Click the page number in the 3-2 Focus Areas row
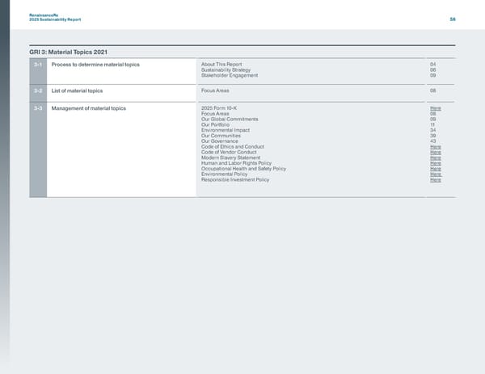The height and width of the screenshot is (374, 485). [432, 90]
